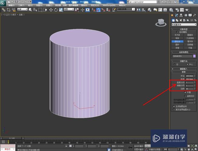Open the MAXScript(M) menu
The image size is (198, 151).
point(108,5)
